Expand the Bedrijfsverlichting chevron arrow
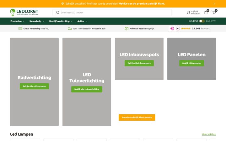 pyautogui.click(x=72, y=21)
